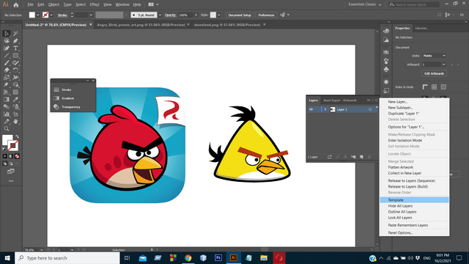This screenshot has width=469, height=264.
Task: Select the Column Graph tool
Action: pyautogui.click(x=7, y=114)
